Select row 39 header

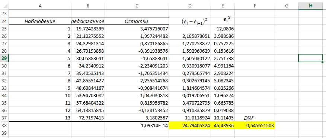pyautogui.click(x=4, y=132)
